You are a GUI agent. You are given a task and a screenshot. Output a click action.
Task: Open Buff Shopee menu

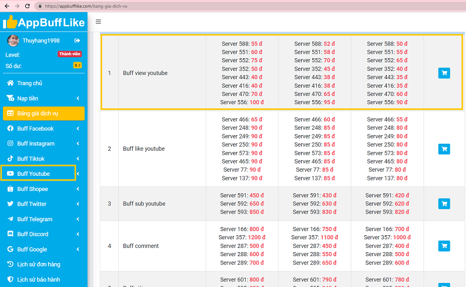[x=44, y=189]
